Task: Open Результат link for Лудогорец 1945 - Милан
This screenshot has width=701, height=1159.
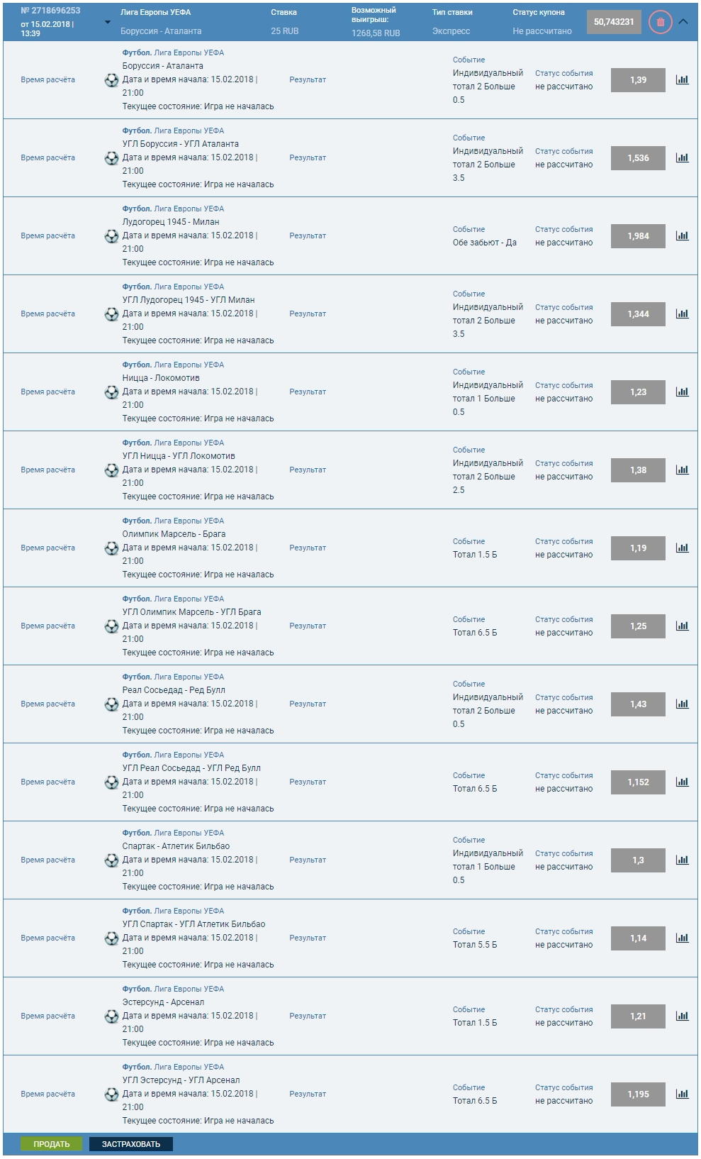Action: pyautogui.click(x=308, y=236)
